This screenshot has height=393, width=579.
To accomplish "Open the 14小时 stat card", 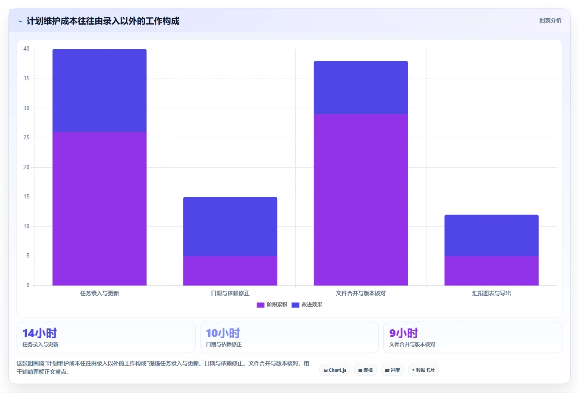I will tap(106, 337).
